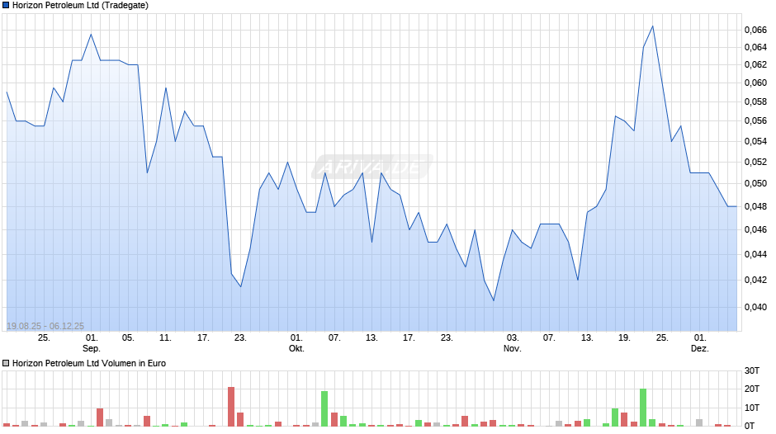The height and width of the screenshot is (434, 776).
Task: Click the 0,044 price axis label
Action: (x=755, y=254)
